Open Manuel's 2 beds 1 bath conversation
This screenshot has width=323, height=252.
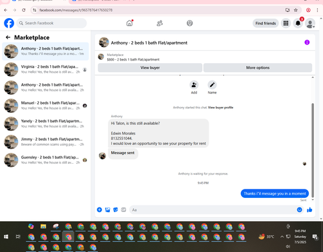[45, 106]
